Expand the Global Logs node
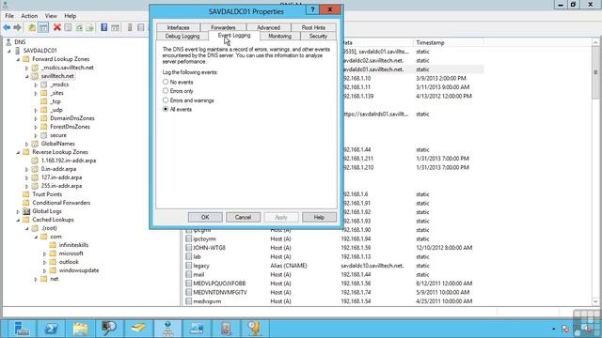This screenshot has width=602, height=338. 18,211
